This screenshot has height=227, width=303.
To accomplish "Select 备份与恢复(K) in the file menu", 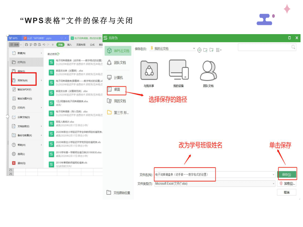I will tap(26, 135).
